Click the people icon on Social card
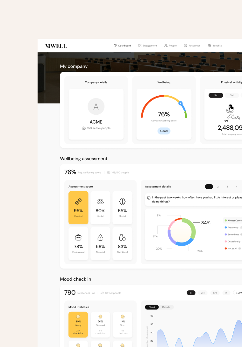The width and height of the screenshot is (242, 347). point(101,201)
